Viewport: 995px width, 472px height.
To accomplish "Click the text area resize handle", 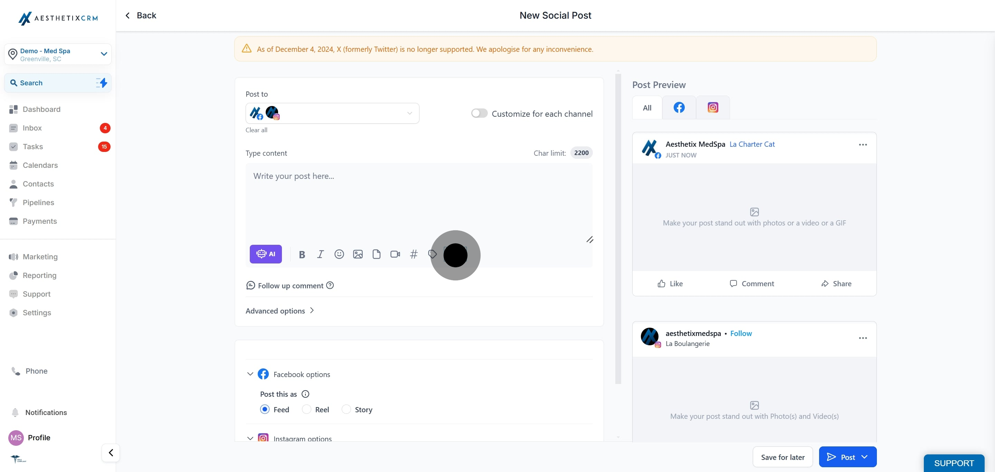I will [589, 240].
